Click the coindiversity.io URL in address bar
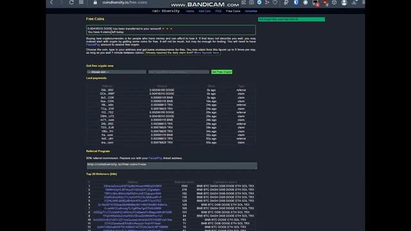Viewport: 411px width, 231px height. tap(125, 3)
